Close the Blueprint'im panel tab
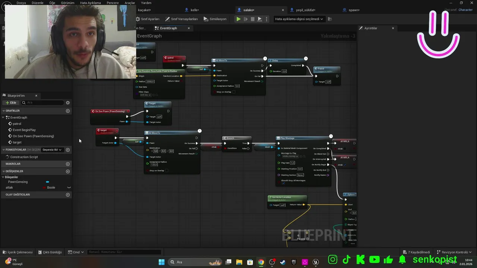Viewport: 477px width, 268px height. click(36, 96)
